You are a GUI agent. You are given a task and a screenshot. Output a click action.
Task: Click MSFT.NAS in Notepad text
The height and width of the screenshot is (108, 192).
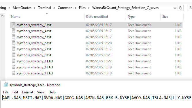point(32,98)
